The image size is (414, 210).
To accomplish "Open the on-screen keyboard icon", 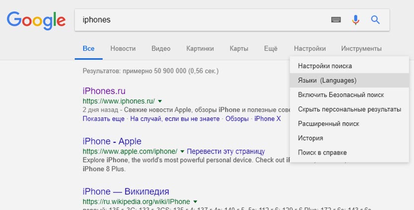I will click(x=336, y=20).
